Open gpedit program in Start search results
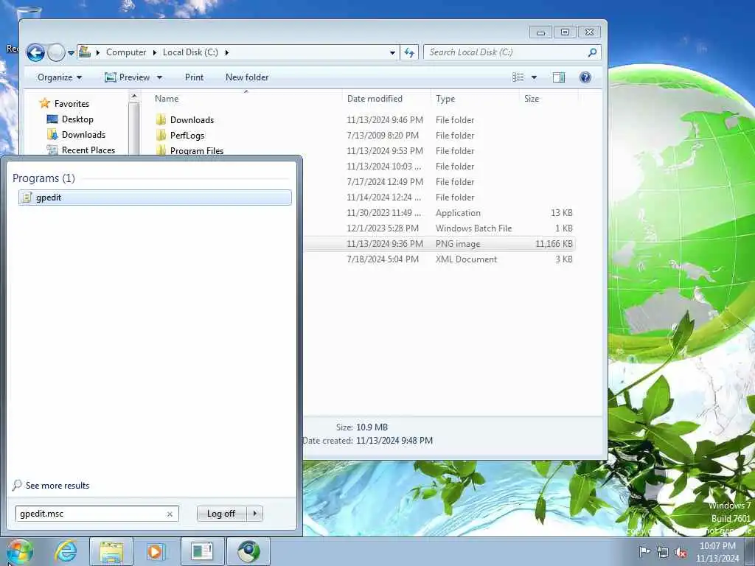Viewport: 755px width, 566px height. click(x=155, y=198)
